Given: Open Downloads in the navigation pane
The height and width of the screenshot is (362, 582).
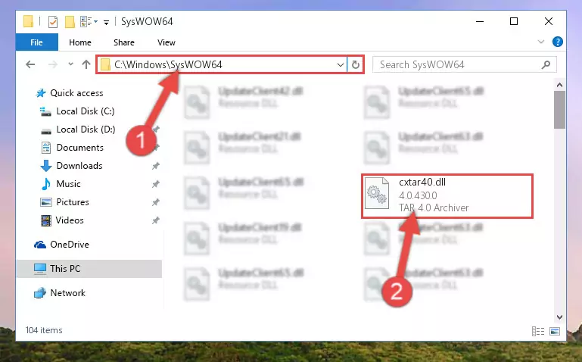Looking at the screenshot, I should click(x=79, y=166).
